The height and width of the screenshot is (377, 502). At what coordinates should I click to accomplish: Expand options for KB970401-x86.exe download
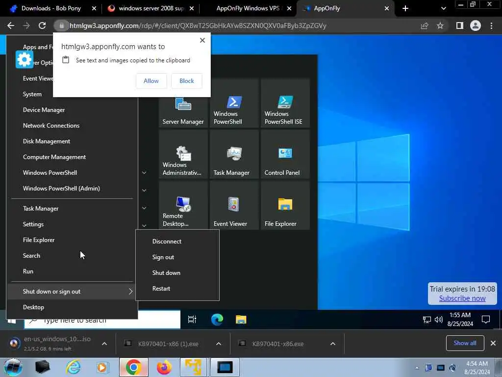click(x=333, y=344)
